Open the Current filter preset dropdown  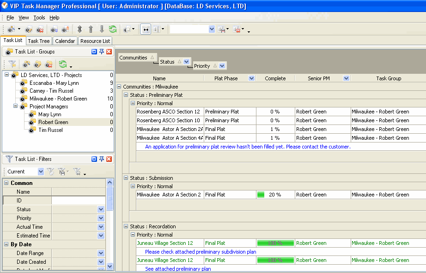coord(41,172)
